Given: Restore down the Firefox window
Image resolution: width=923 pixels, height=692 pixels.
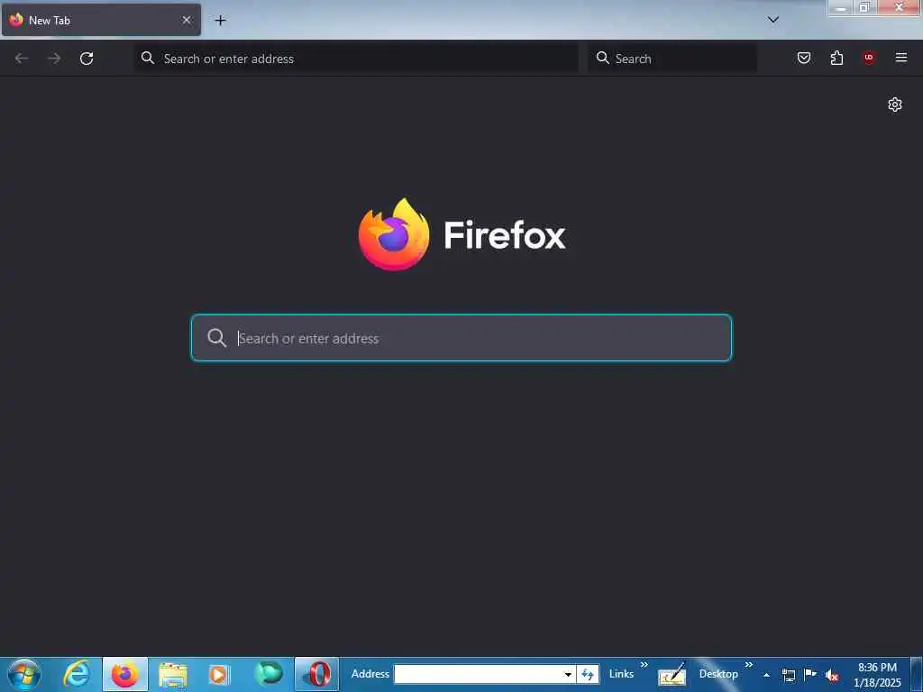Looking at the screenshot, I should pos(864,7).
